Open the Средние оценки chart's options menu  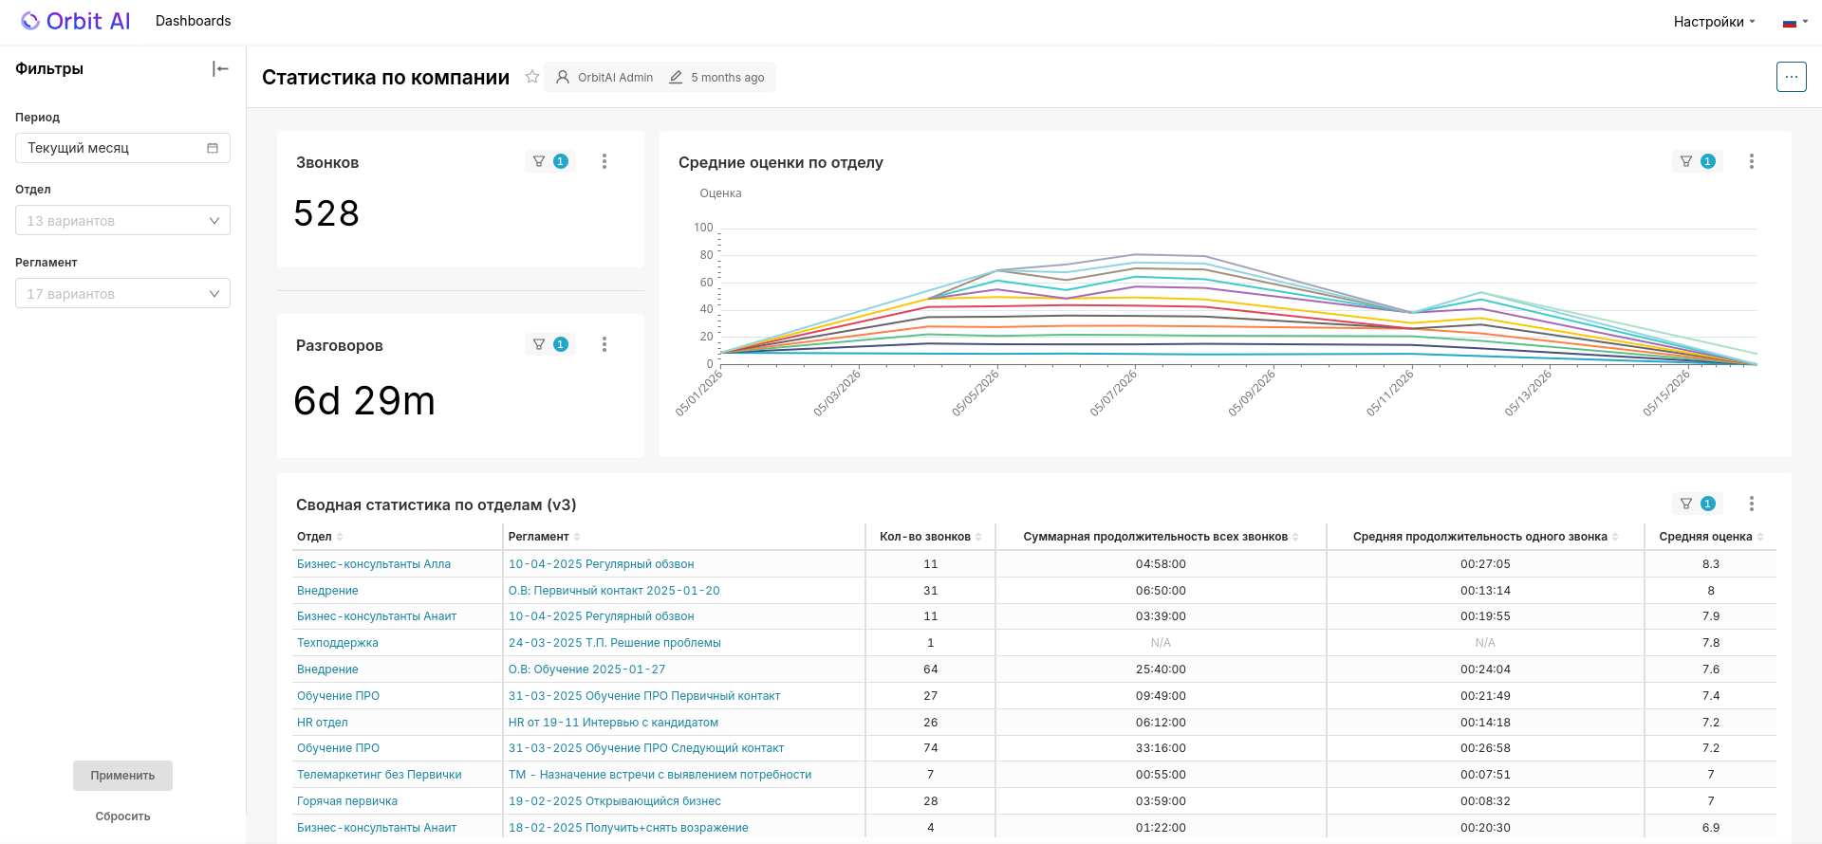coord(1752,161)
